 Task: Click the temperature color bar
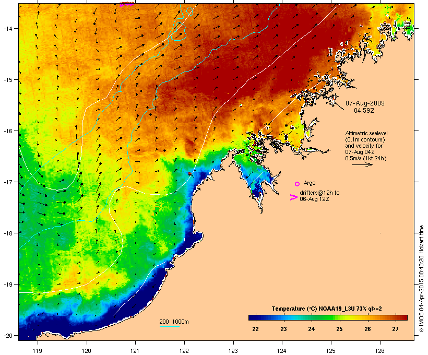click(328, 317)
